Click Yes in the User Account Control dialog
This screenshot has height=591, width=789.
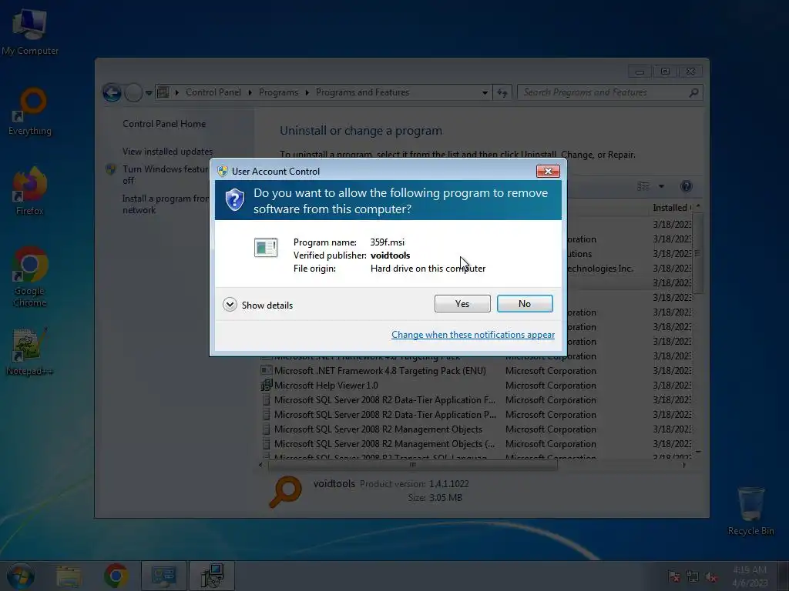(x=462, y=303)
